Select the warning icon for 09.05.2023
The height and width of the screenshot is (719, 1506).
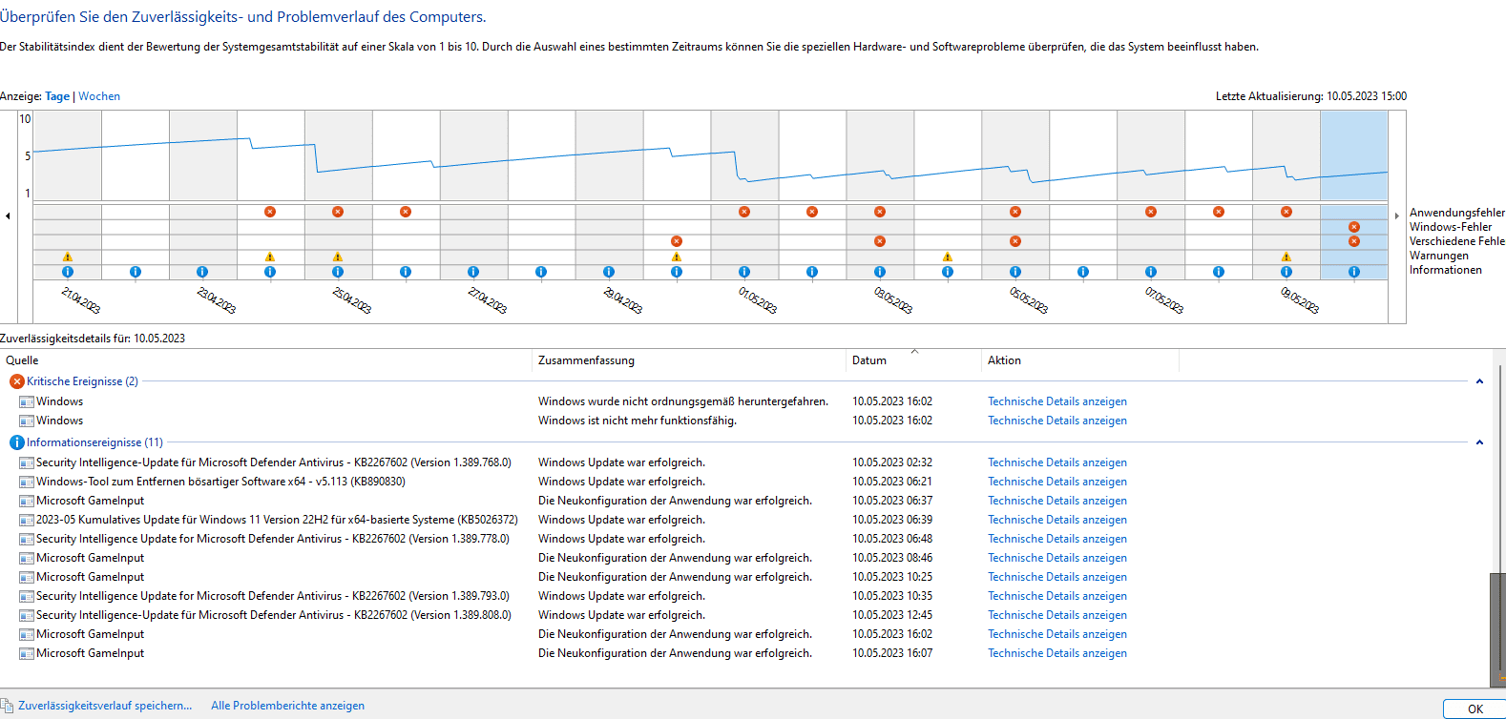tap(1286, 257)
